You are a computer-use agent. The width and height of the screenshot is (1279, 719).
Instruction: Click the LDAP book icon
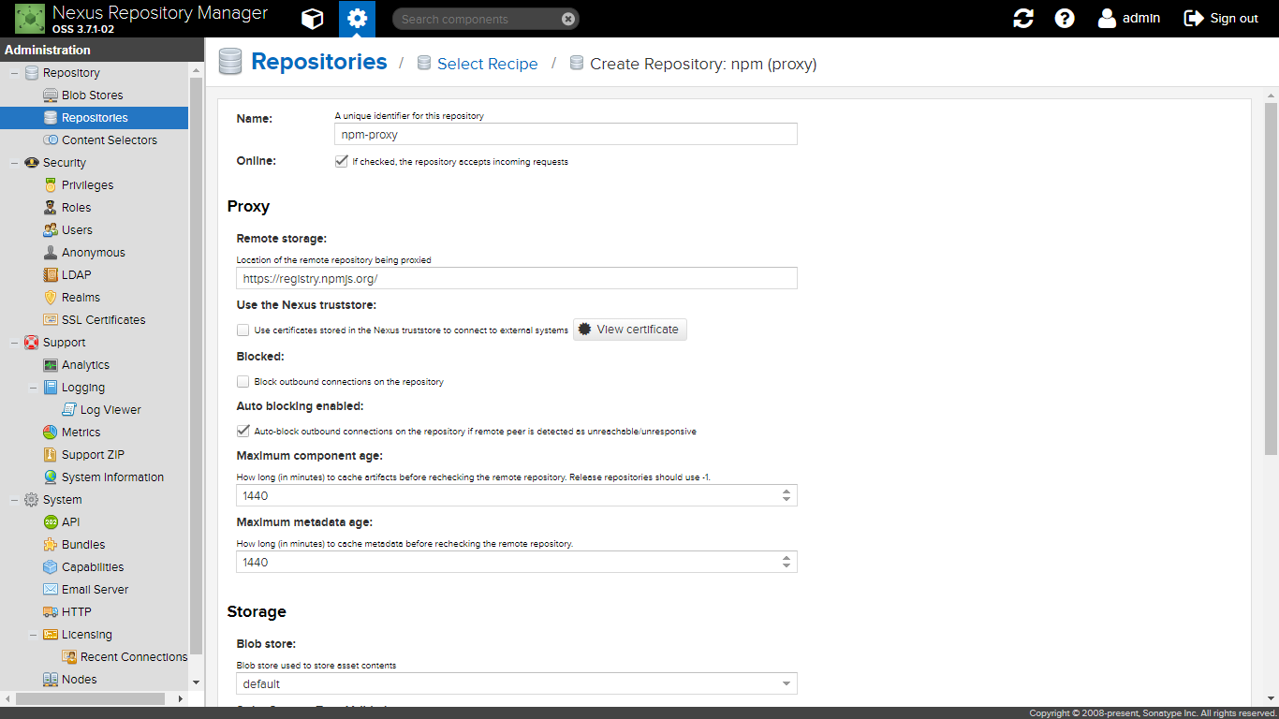[51, 275]
